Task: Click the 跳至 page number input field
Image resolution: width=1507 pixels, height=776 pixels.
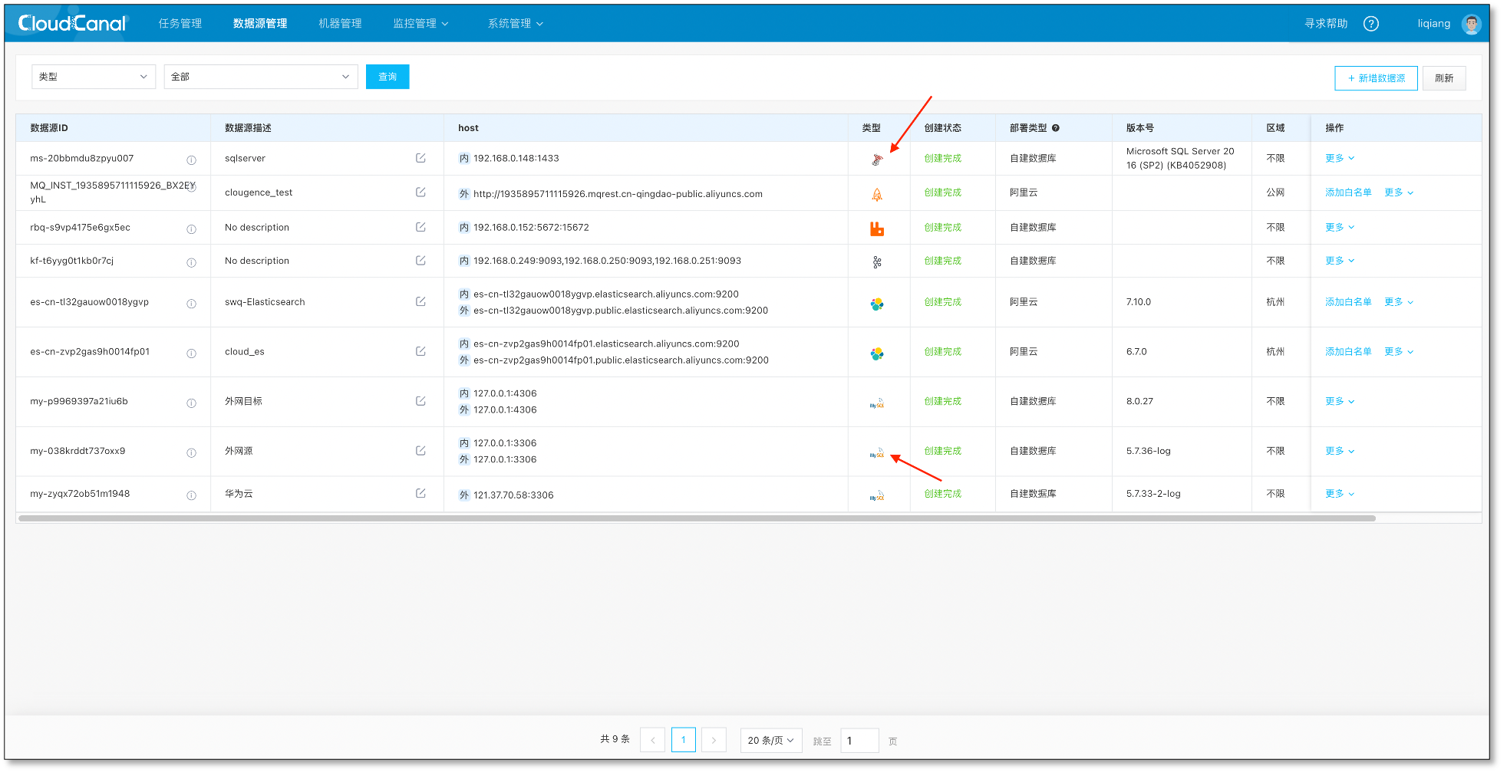Action: point(859,741)
